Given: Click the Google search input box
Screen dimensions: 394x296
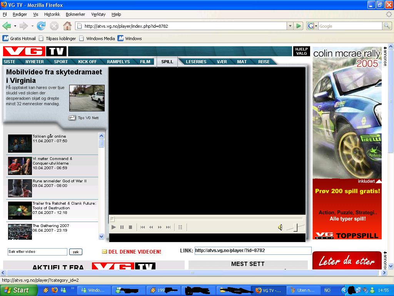Looking at the screenshot, I should (350, 26).
